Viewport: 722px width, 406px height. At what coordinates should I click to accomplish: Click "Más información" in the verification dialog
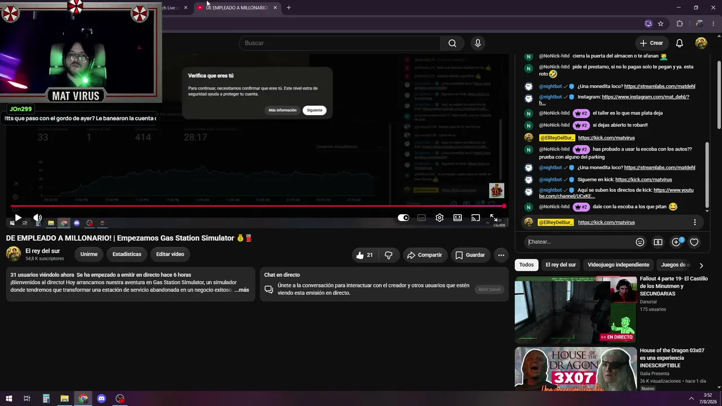[x=283, y=111]
